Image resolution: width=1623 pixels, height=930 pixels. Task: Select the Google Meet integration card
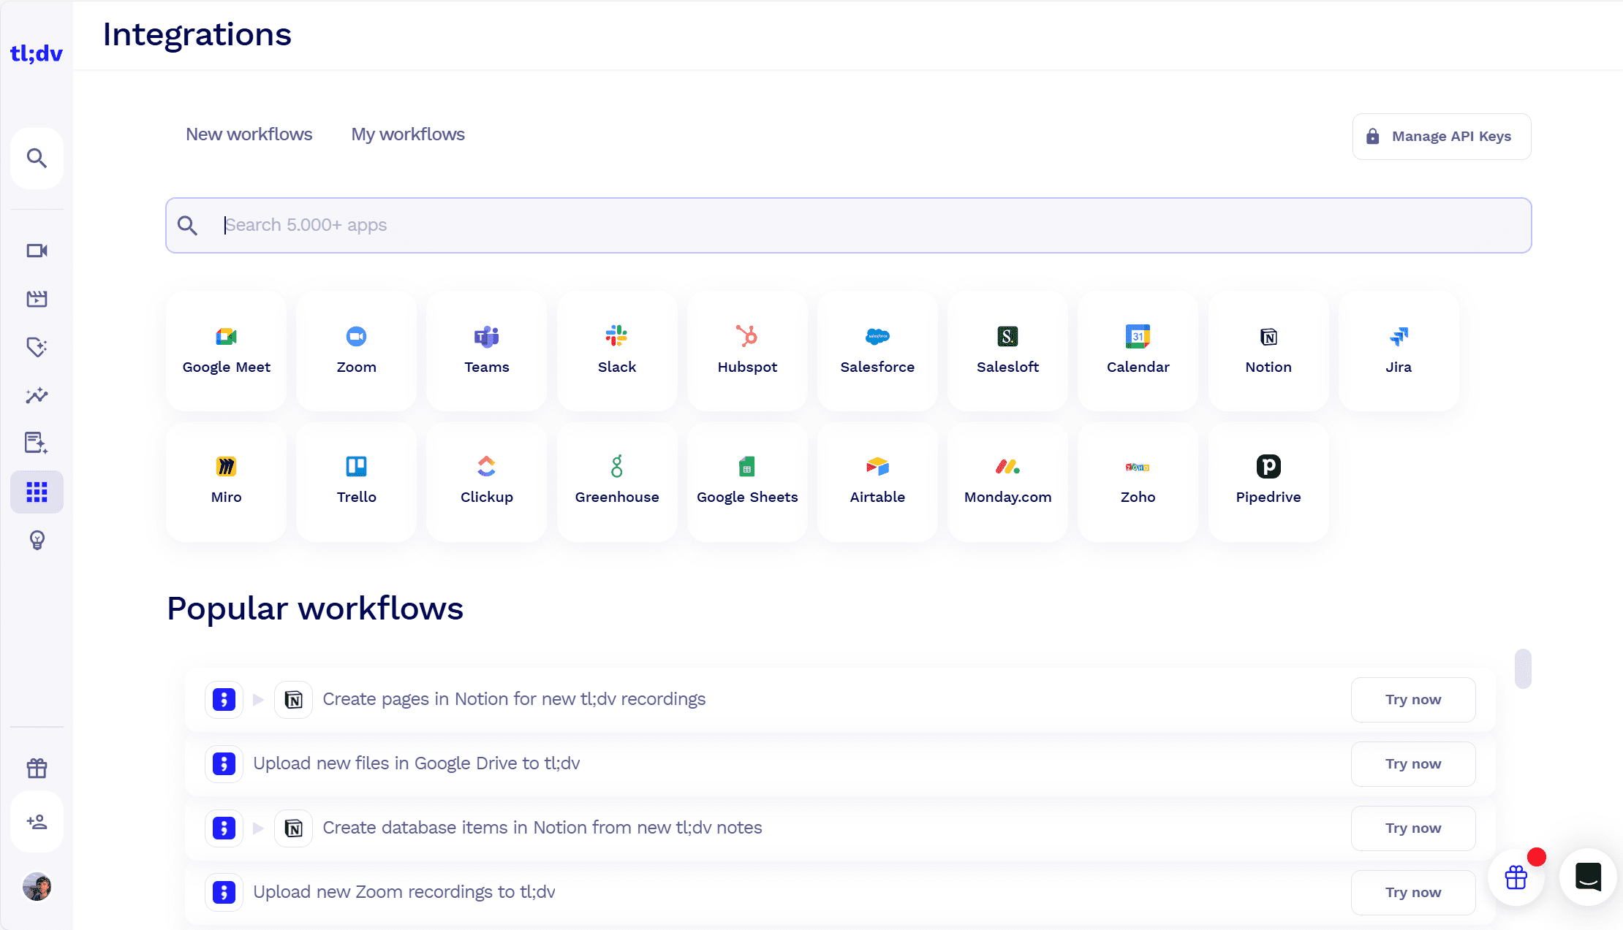pos(227,351)
